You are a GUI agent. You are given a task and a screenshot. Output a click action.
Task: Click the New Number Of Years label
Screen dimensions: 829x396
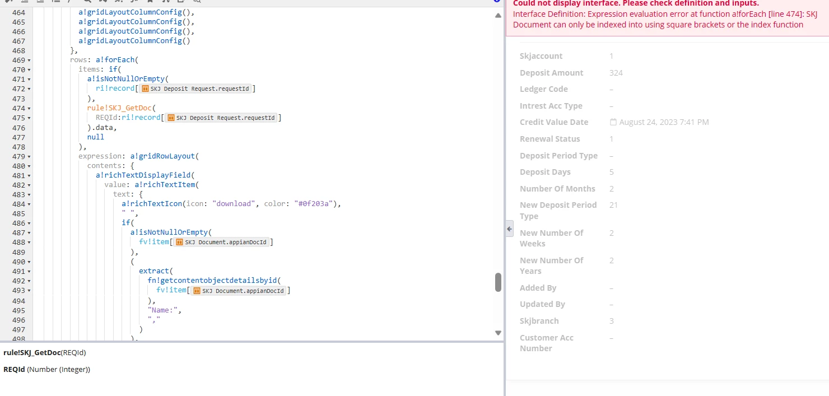pyautogui.click(x=552, y=265)
